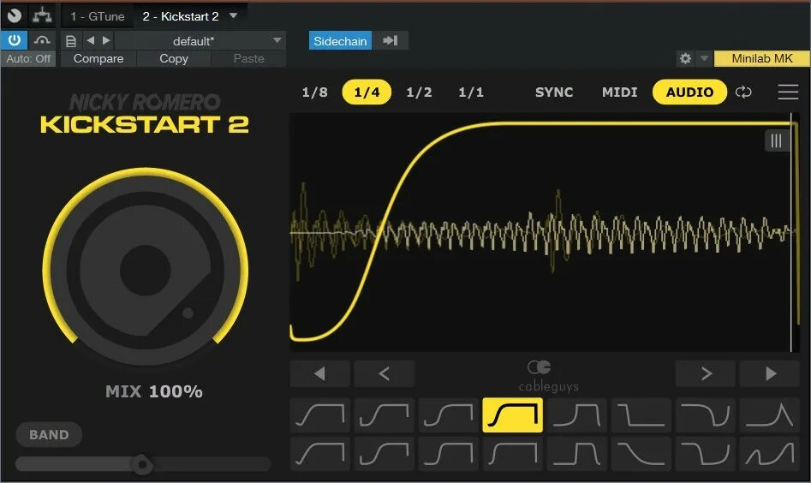Viewport: 811px width, 483px height.
Task: Select the fourth curve shape in bottom row
Action: 513,454
